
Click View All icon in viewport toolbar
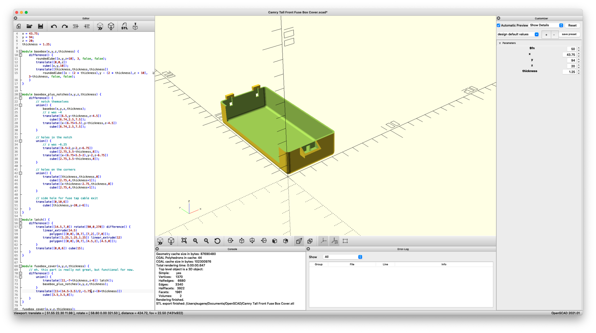tap(184, 241)
